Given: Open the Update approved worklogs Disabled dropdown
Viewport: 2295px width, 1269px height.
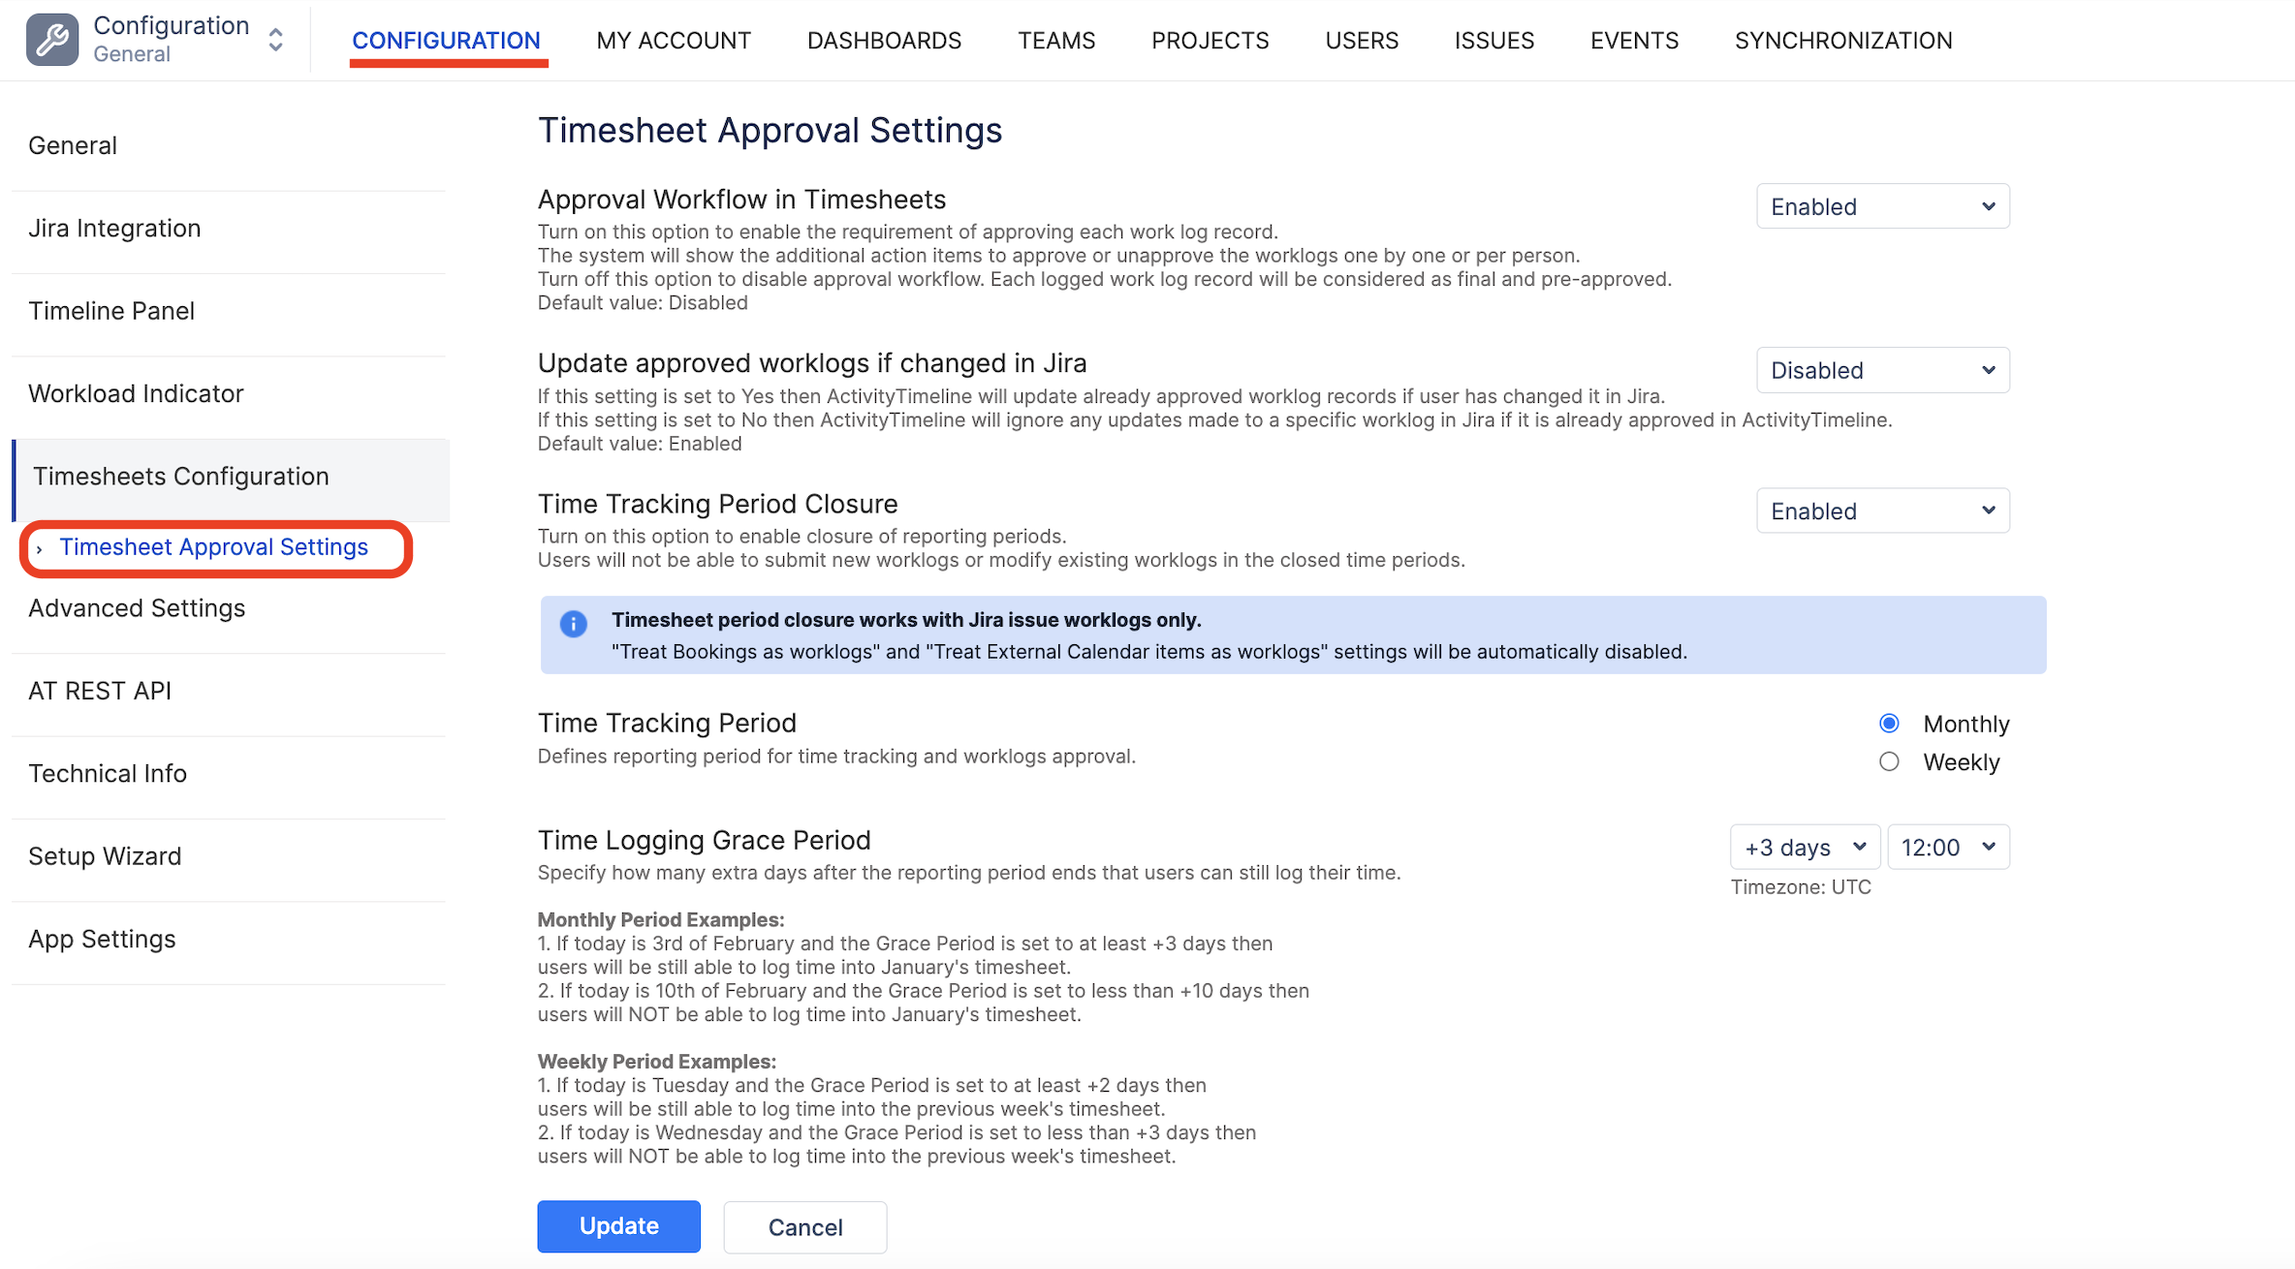Looking at the screenshot, I should [1881, 369].
